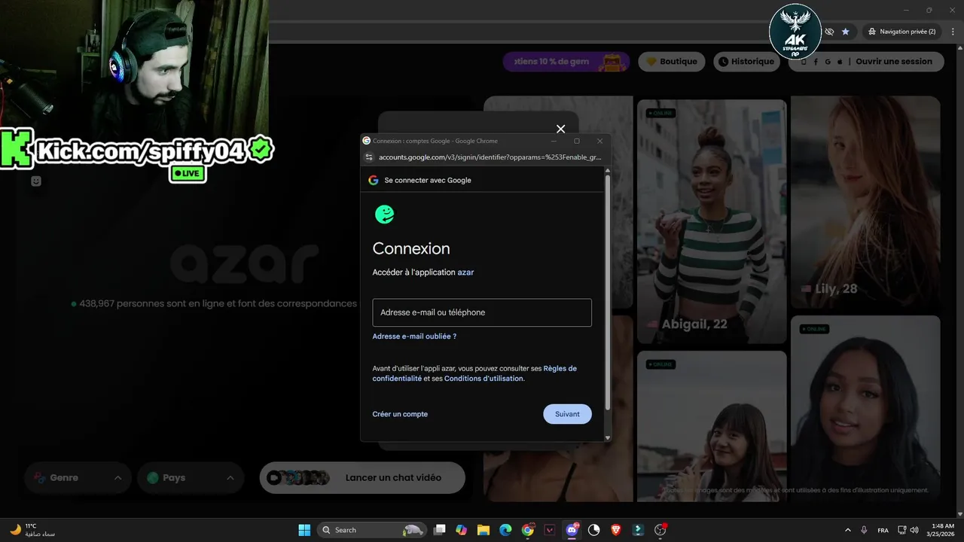Screen dimensions: 964x542
Task: Click Adresse e-mail oubliée link
Action: point(414,336)
